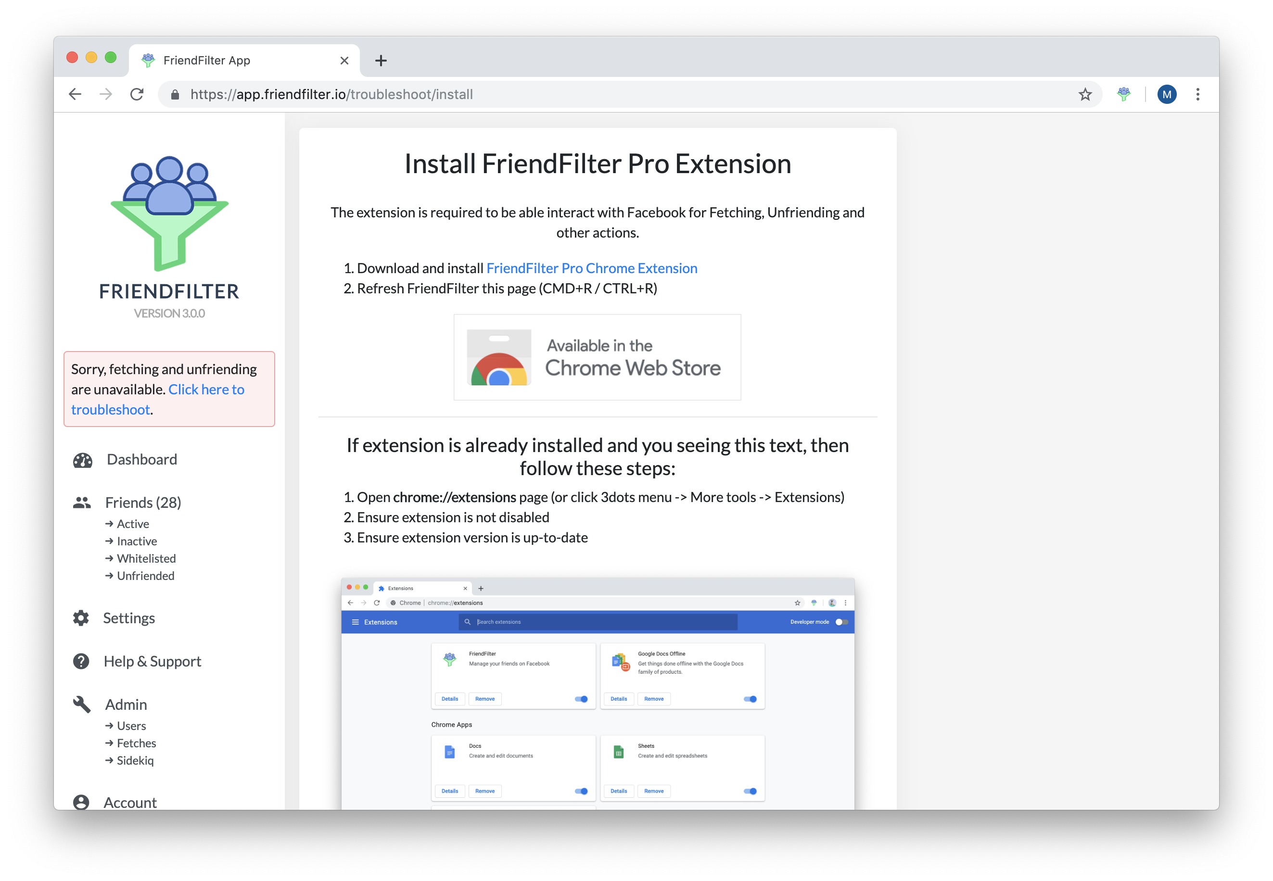Screen dimensions: 1273x881
Task: Toggle Developer mode in the extensions screenshot
Action: click(841, 622)
